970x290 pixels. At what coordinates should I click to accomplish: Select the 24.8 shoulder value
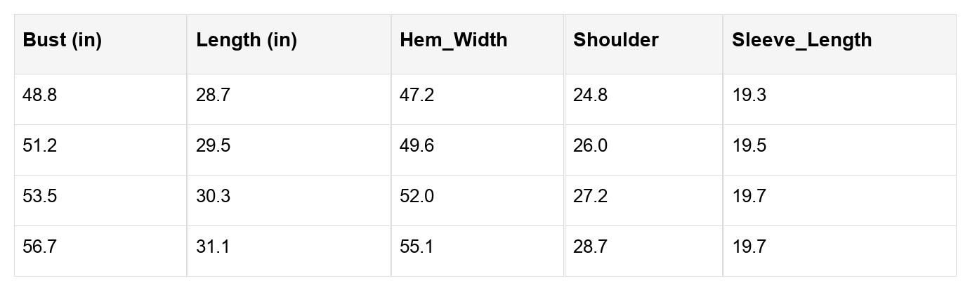pos(590,95)
